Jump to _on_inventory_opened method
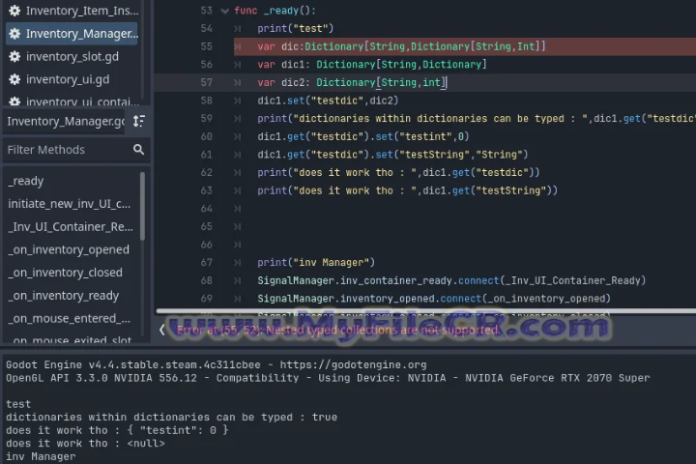Screen dimensions: 696x464 click(69, 250)
